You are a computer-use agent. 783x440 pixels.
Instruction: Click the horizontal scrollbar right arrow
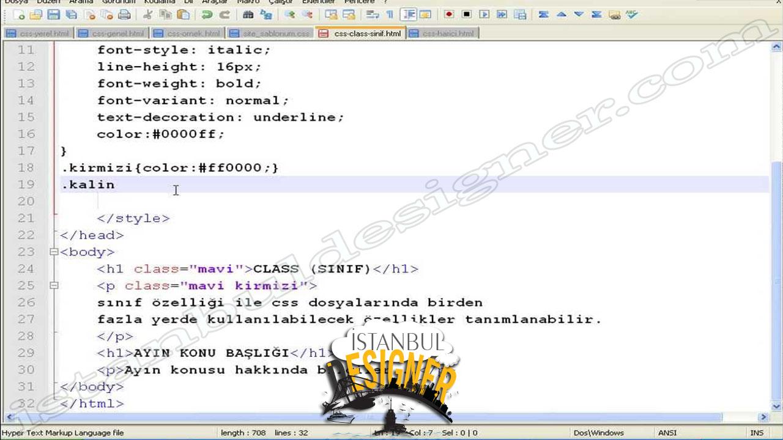[763, 417]
